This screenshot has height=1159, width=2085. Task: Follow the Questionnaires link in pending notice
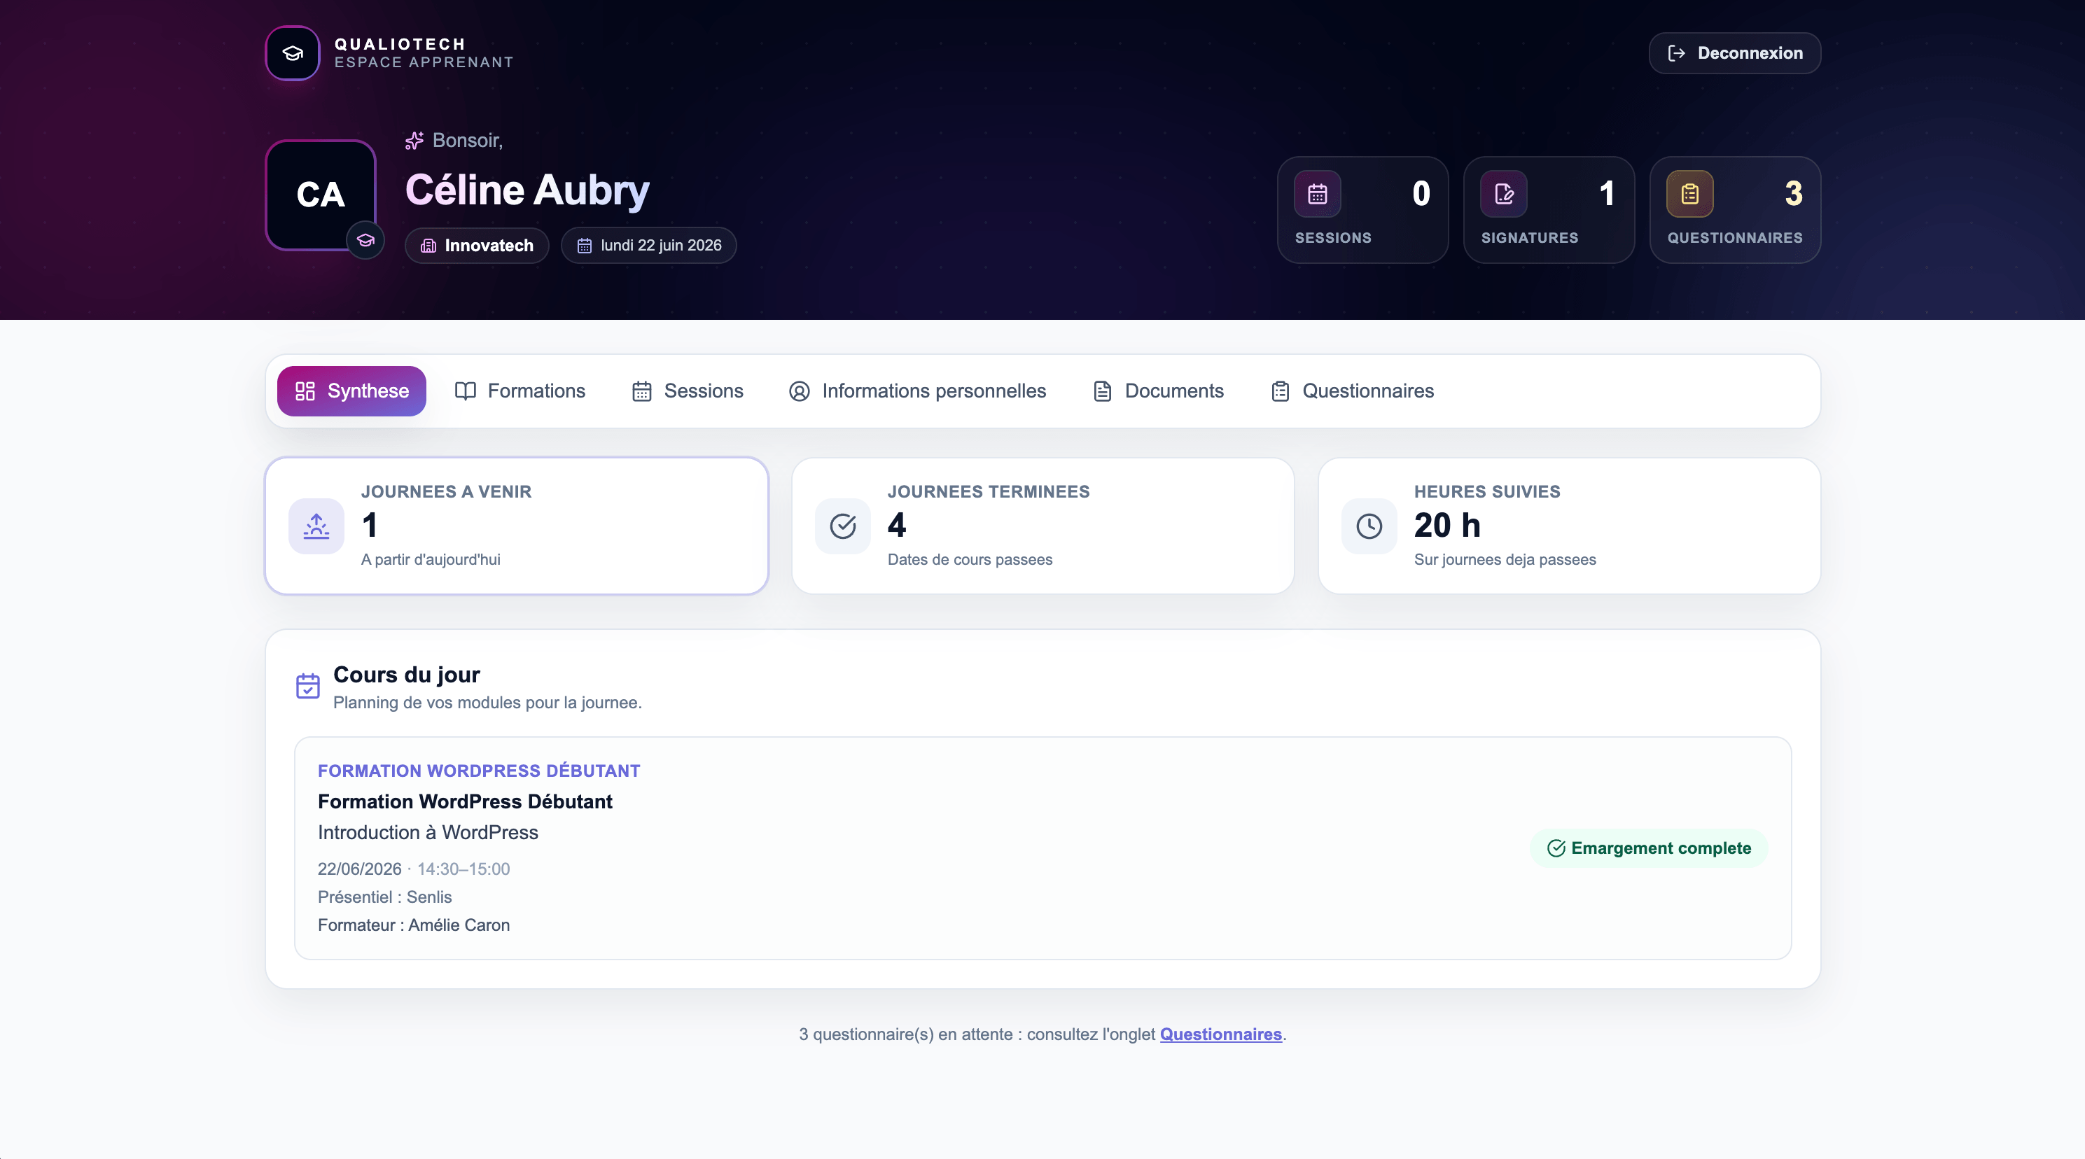pyautogui.click(x=1220, y=1034)
